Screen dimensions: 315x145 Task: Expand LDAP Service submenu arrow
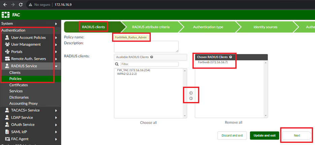pyautogui.click(x=56, y=117)
